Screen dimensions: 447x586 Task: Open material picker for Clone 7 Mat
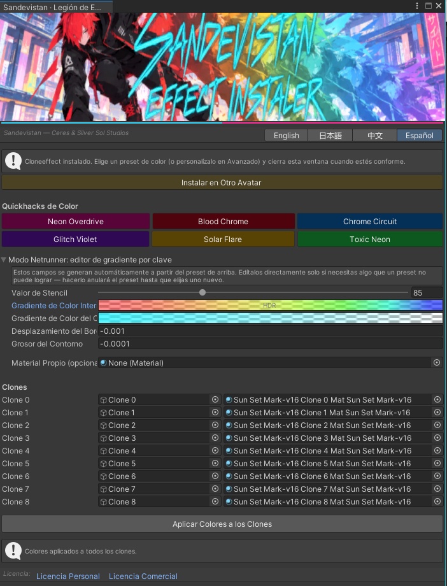[x=437, y=489]
